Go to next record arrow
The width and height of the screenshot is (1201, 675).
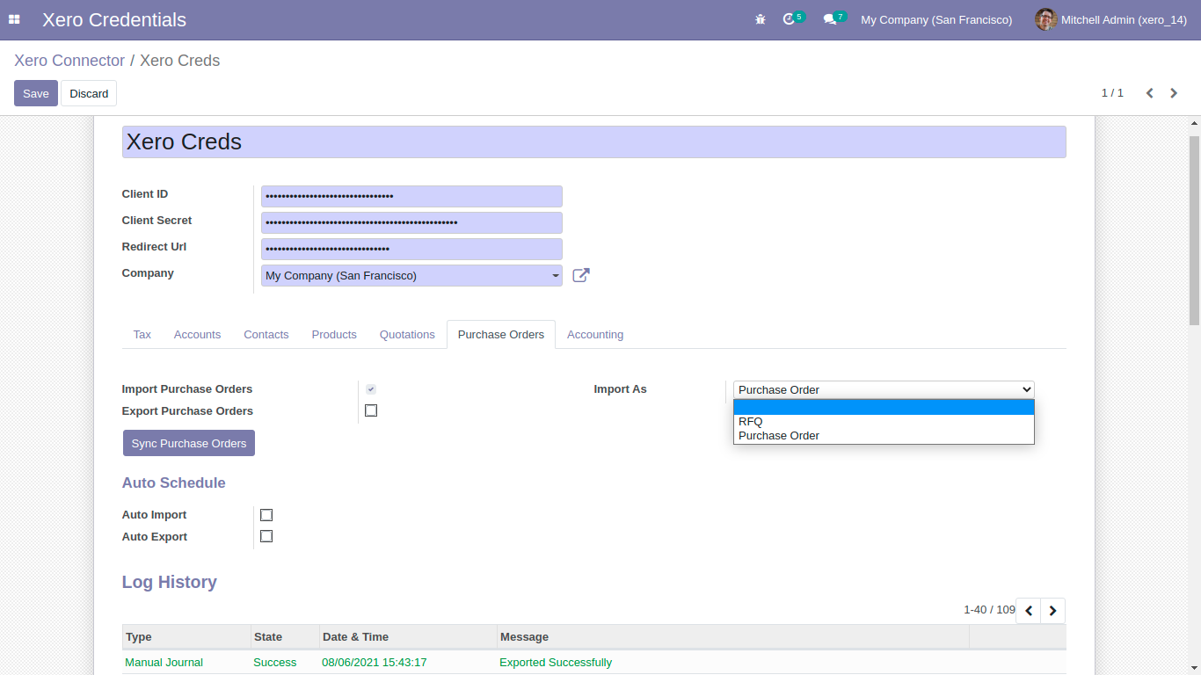click(x=1174, y=93)
